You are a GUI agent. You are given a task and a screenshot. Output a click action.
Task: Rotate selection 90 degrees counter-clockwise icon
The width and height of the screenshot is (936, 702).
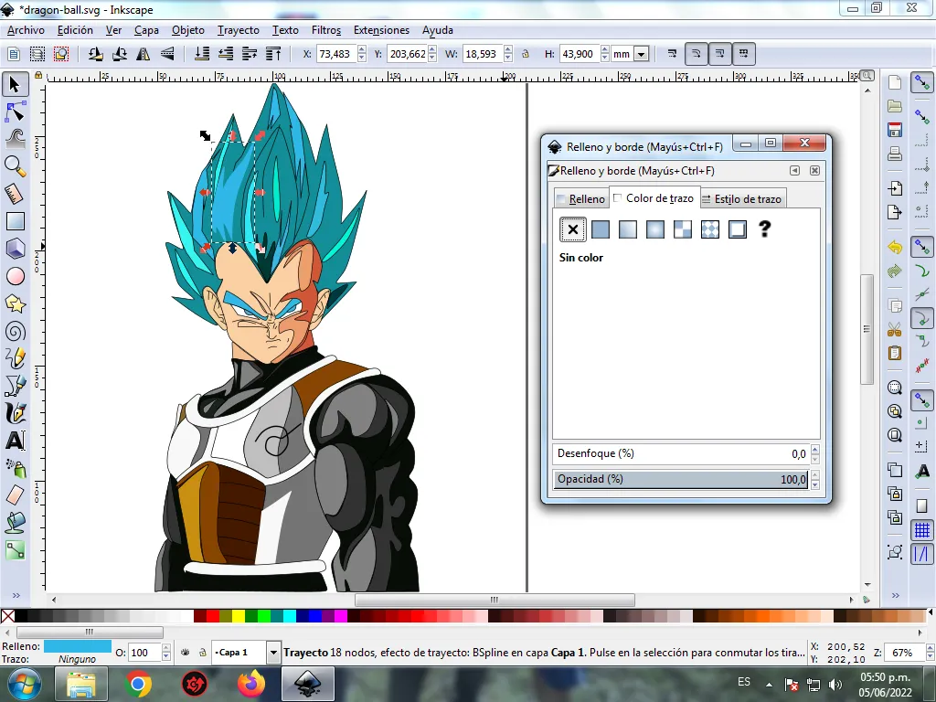[95, 54]
